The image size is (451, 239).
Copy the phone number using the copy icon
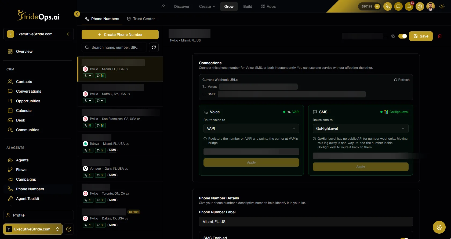click(x=393, y=36)
